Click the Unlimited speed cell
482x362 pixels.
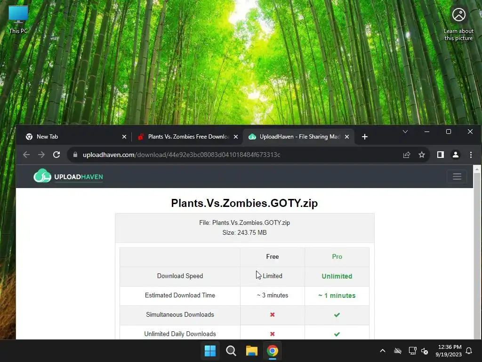click(x=337, y=276)
